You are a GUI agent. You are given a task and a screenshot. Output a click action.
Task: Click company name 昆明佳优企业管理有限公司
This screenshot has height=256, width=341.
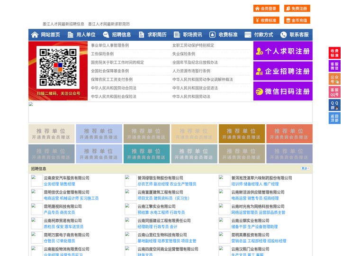pyautogui.click(x=67, y=192)
